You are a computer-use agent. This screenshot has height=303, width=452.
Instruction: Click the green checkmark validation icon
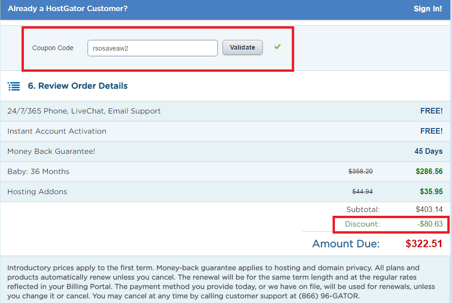point(277,47)
